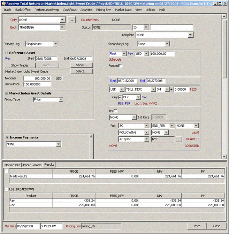Image resolution: width=229 pixels, height=234 pixels.
Task: Collapse the Trade results table
Action: pyautogui.click(x=6, y=171)
